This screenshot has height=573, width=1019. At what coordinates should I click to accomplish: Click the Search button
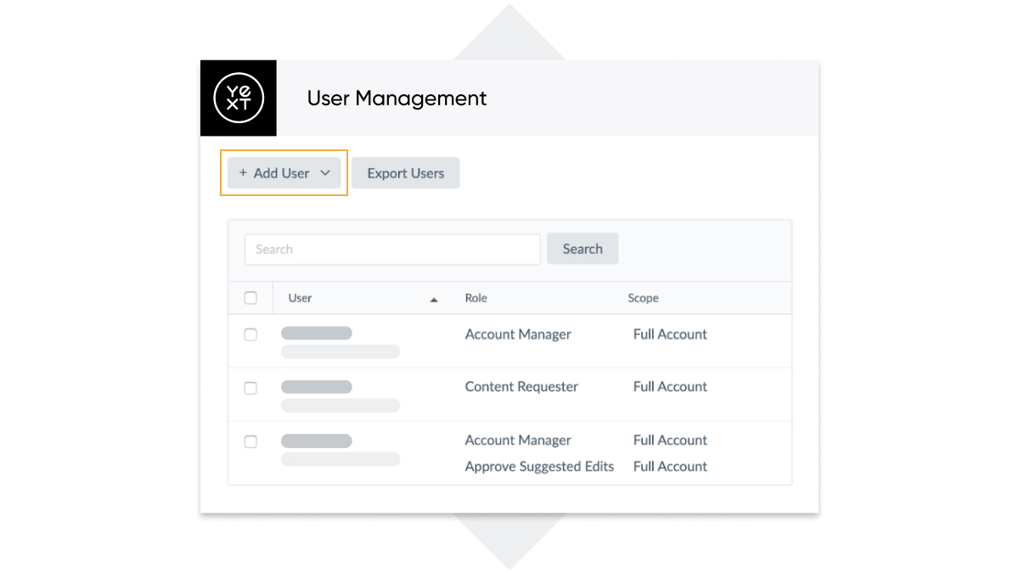(x=583, y=249)
